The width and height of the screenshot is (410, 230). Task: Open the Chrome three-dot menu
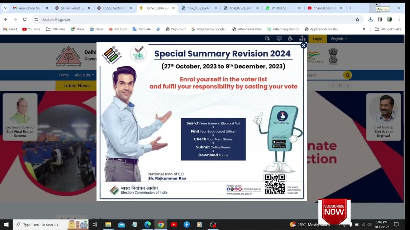[x=399, y=19]
